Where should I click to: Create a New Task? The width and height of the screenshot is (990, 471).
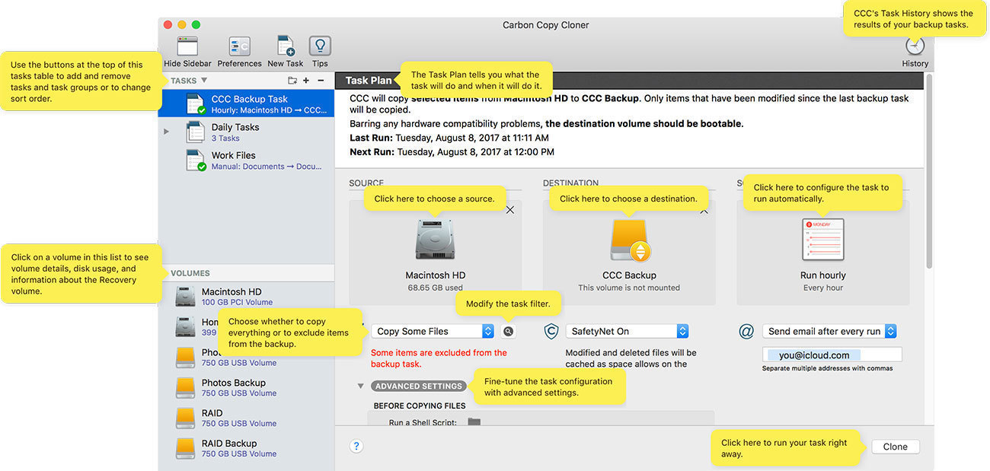286,46
